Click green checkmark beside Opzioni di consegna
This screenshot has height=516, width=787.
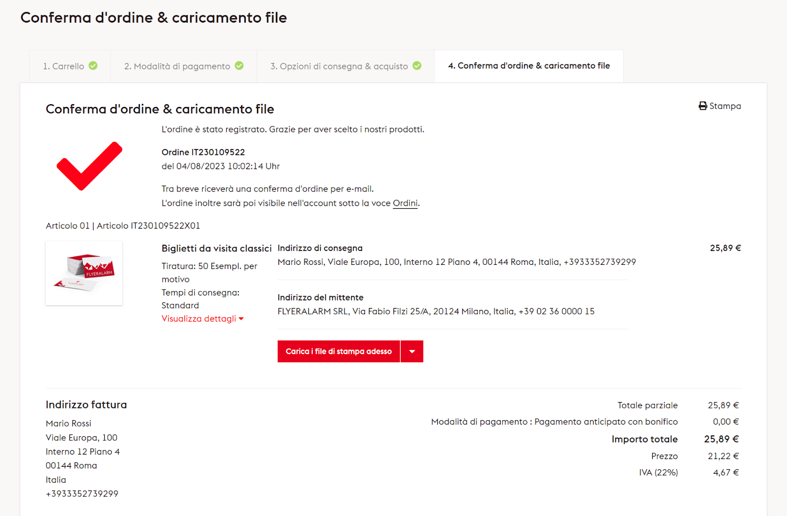click(x=417, y=65)
